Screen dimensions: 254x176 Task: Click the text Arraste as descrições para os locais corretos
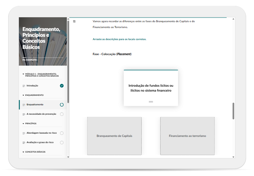(120, 39)
